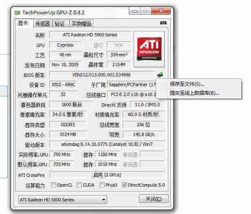Screen dimensions: 251x214
Task: Click the ATI Radeon Graphics logo
Action: point(149,49)
